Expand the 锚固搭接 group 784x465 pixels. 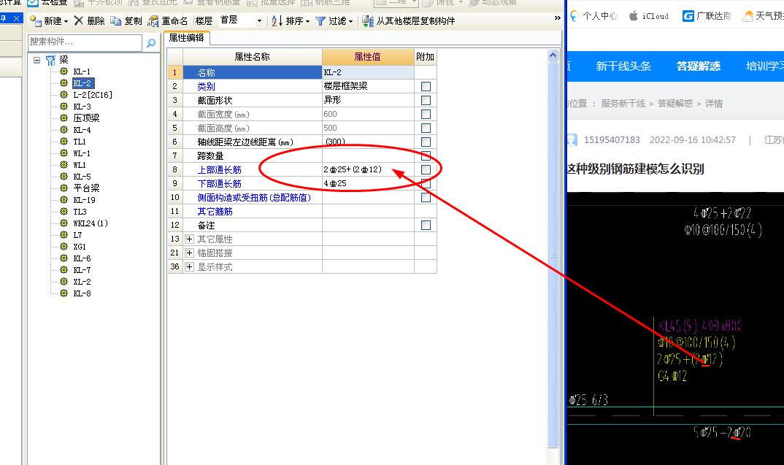(x=190, y=253)
